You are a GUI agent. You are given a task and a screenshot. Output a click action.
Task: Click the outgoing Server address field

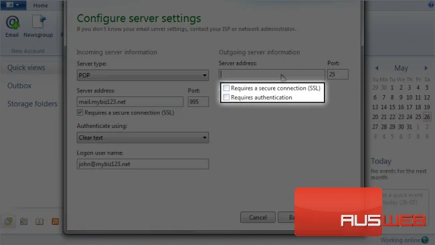272,74
